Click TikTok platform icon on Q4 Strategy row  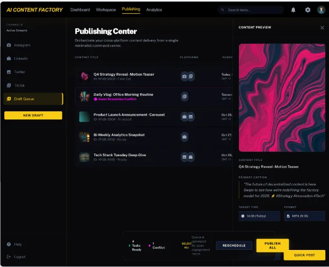click(190, 76)
